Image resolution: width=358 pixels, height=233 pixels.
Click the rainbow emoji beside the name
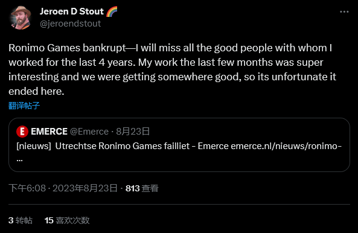(112, 11)
